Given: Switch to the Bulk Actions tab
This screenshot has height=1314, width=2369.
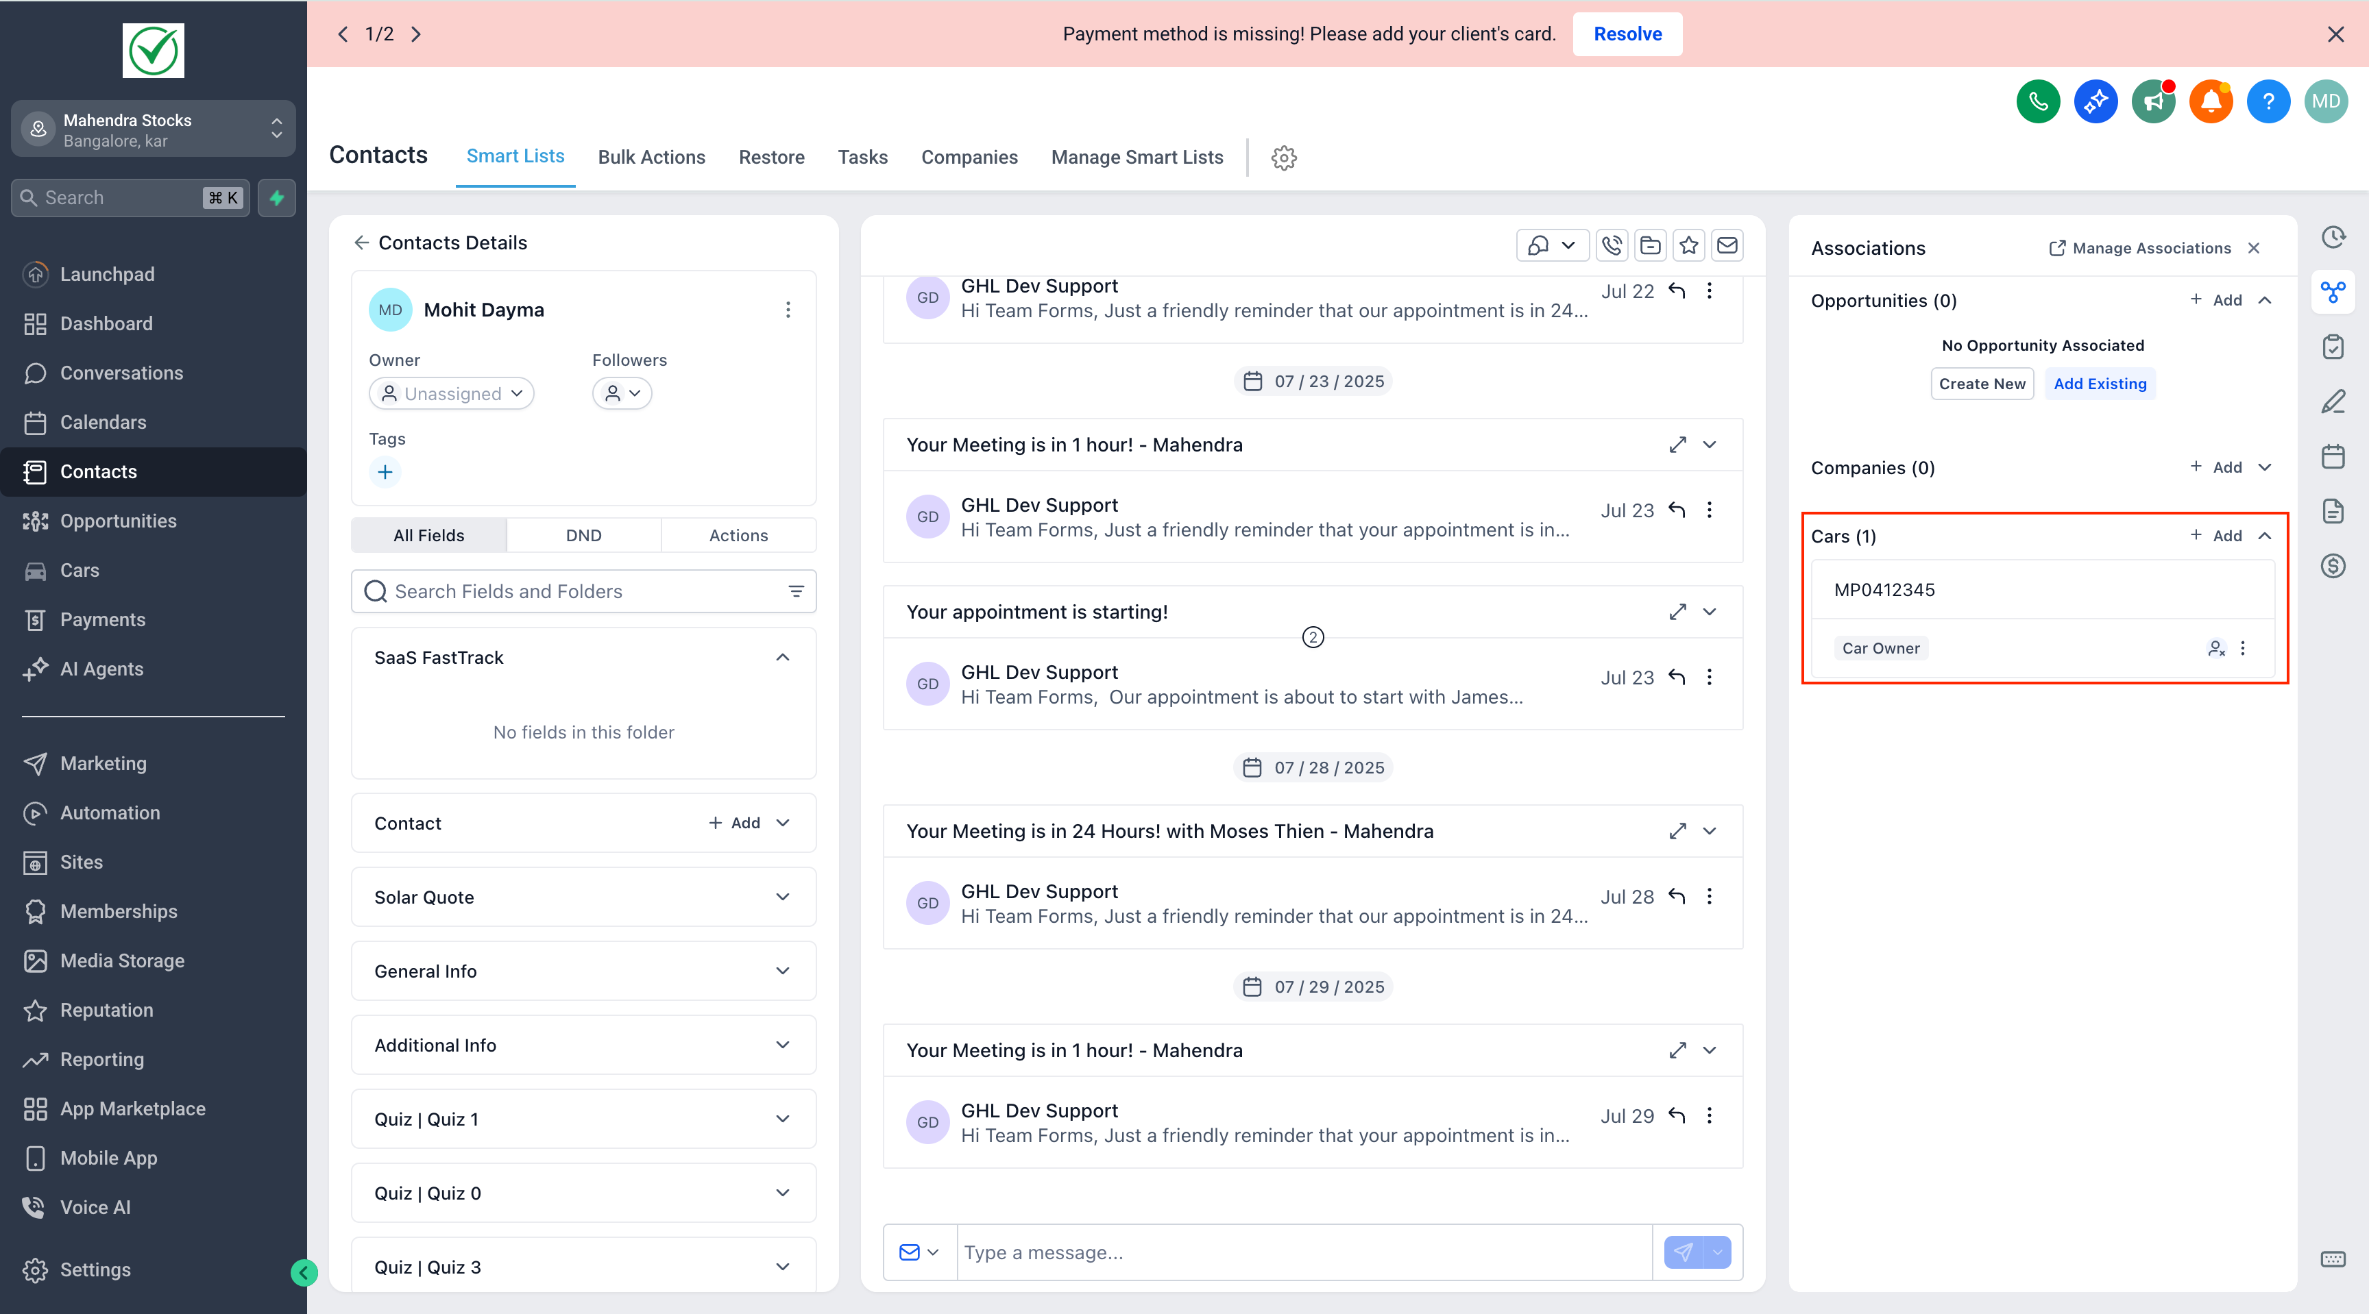Looking at the screenshot, I should pyautogui.click(x=651, y=157).
